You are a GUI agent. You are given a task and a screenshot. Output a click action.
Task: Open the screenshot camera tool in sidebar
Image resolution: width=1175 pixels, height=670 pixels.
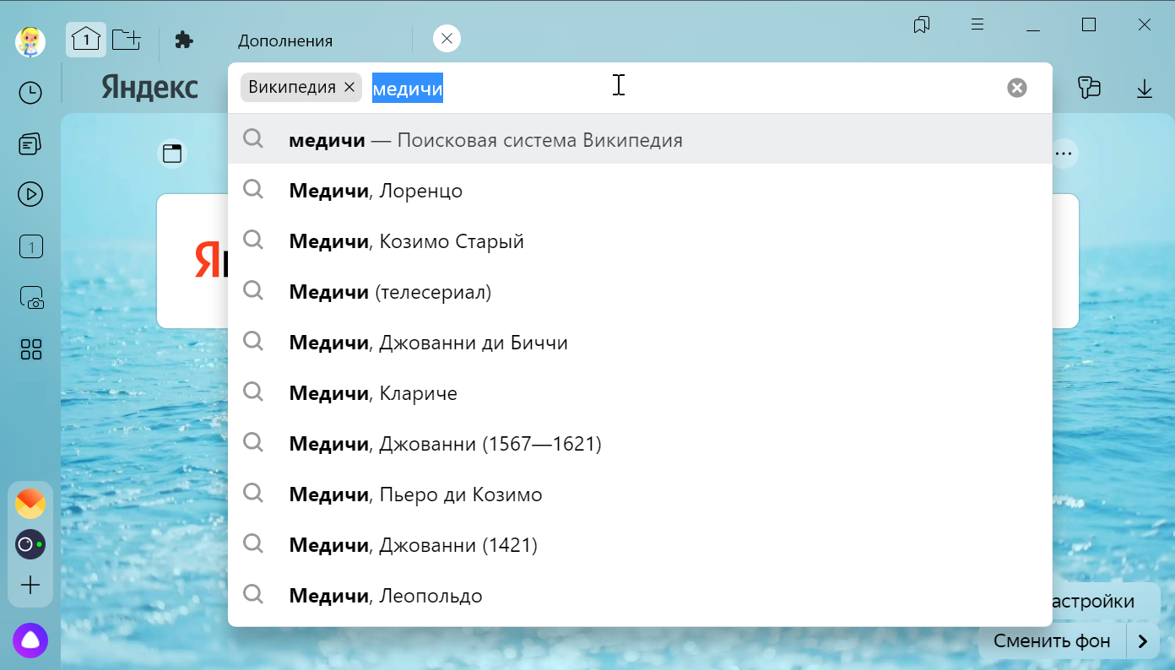[30, 298]
